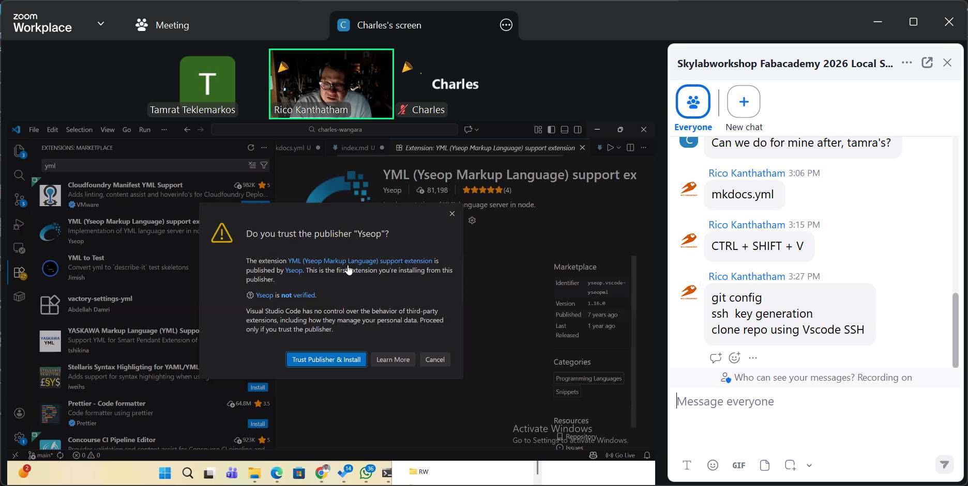Viewport: 968px width, 486px height.
Task: Open the Source Control view
Action: click(x=19, y=199)
